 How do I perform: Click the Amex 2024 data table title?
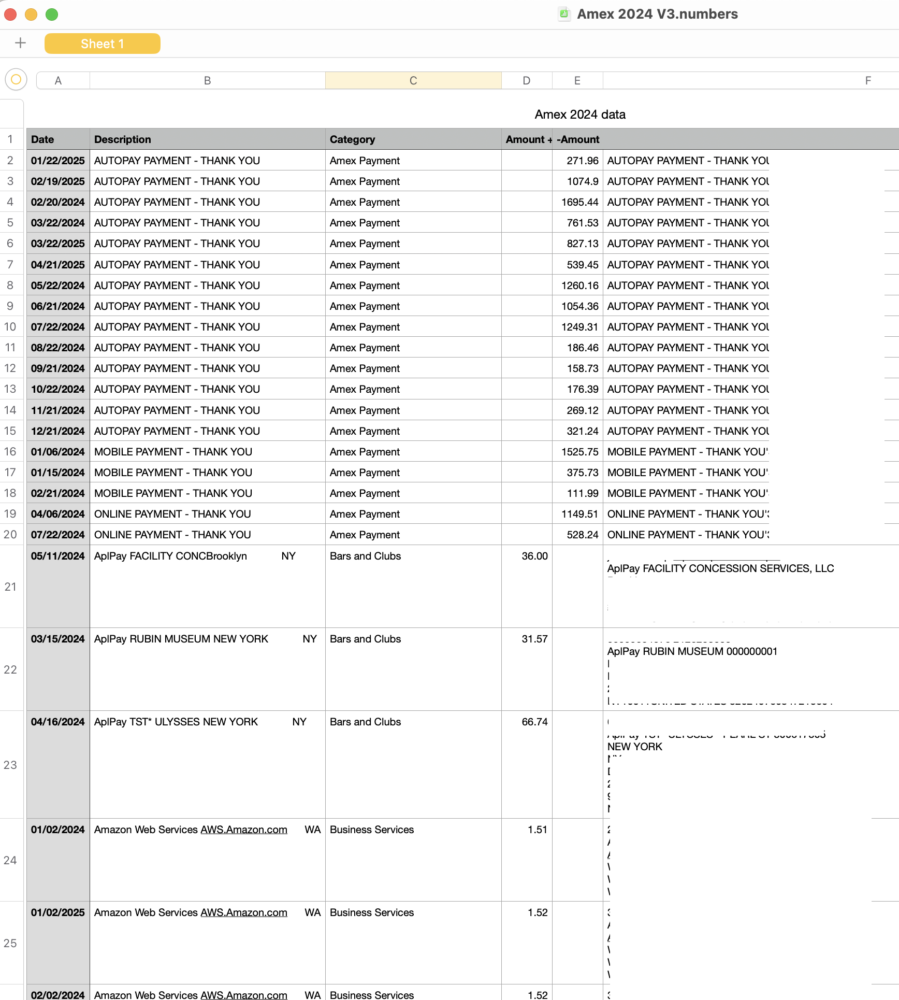(x=579, y=115)
